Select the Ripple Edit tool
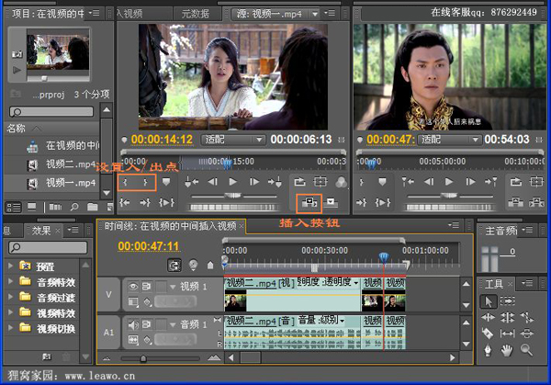This screenshot has height=385, width=551. pyautogui.click(x=489, y=318)
